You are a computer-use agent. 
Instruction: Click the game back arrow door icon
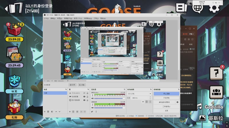click(14, 8)
